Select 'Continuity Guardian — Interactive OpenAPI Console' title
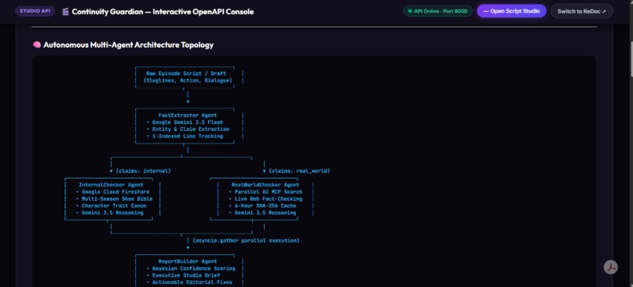 (x=163, y=12)
